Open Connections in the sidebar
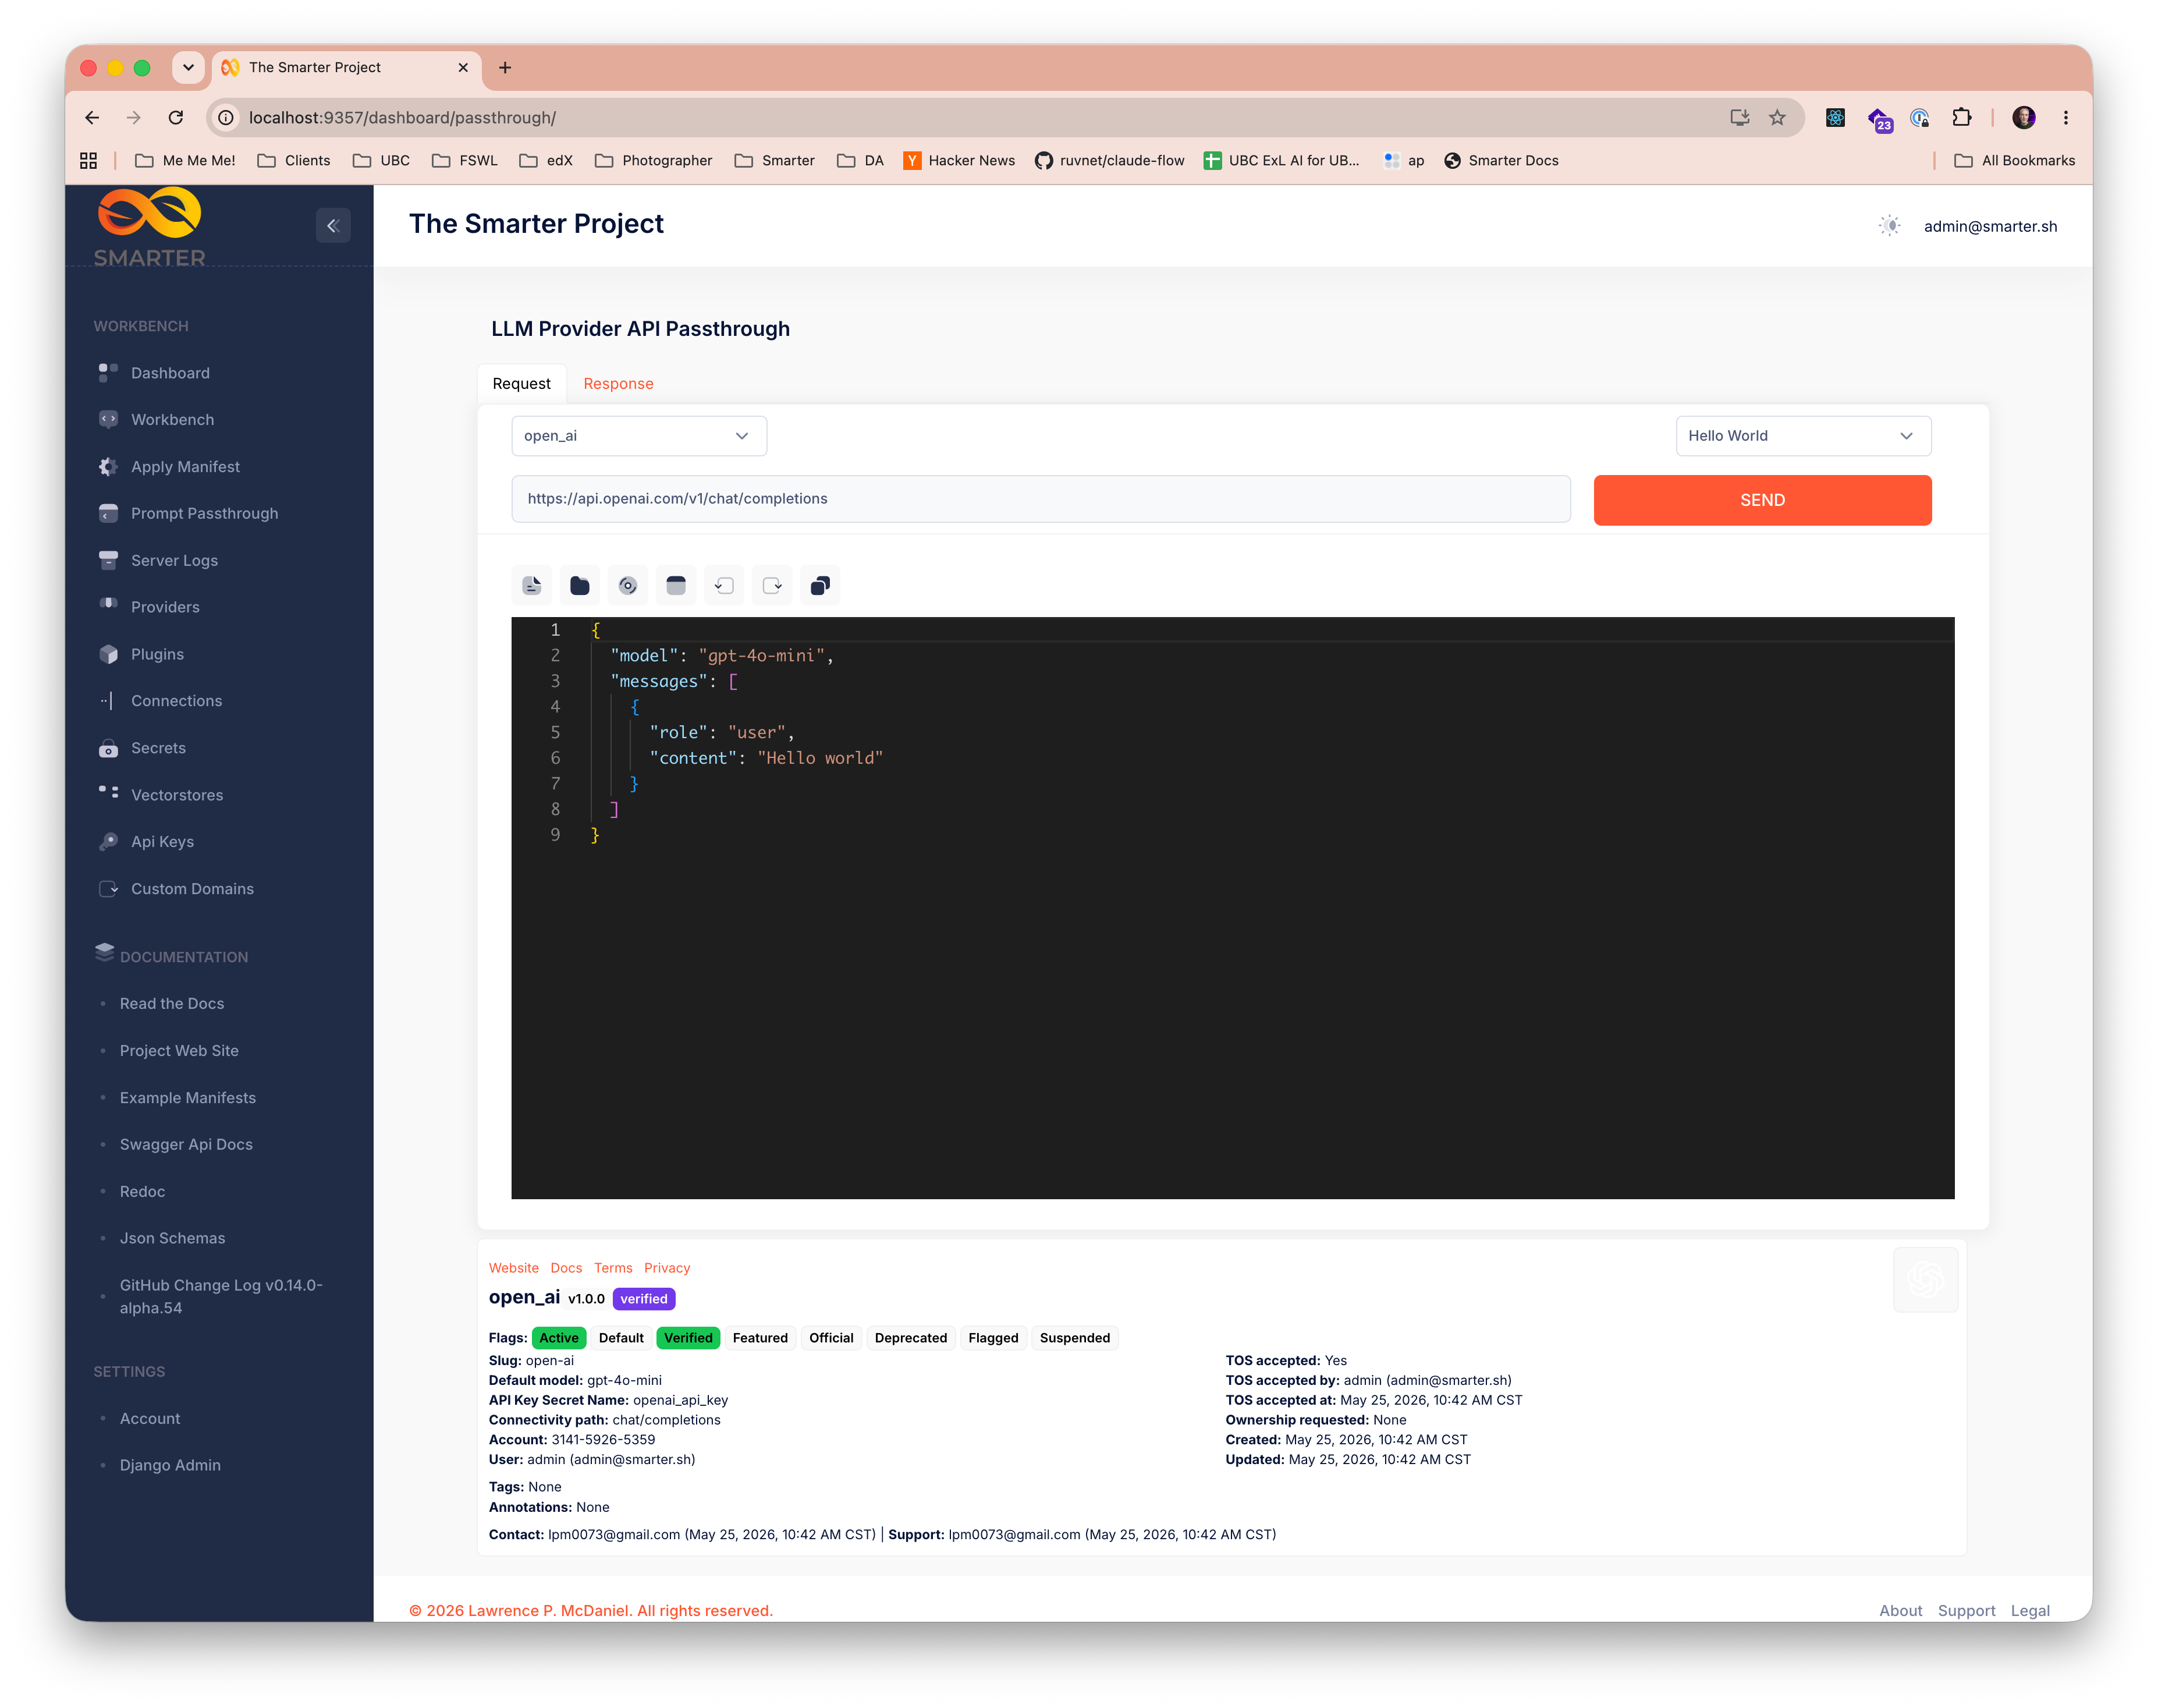 pos(176,701)
